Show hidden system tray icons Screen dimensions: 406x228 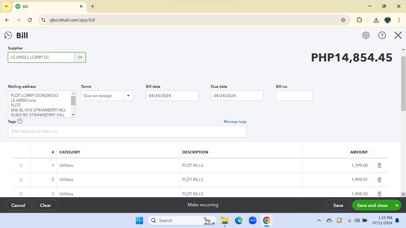[x=319, y=220]
